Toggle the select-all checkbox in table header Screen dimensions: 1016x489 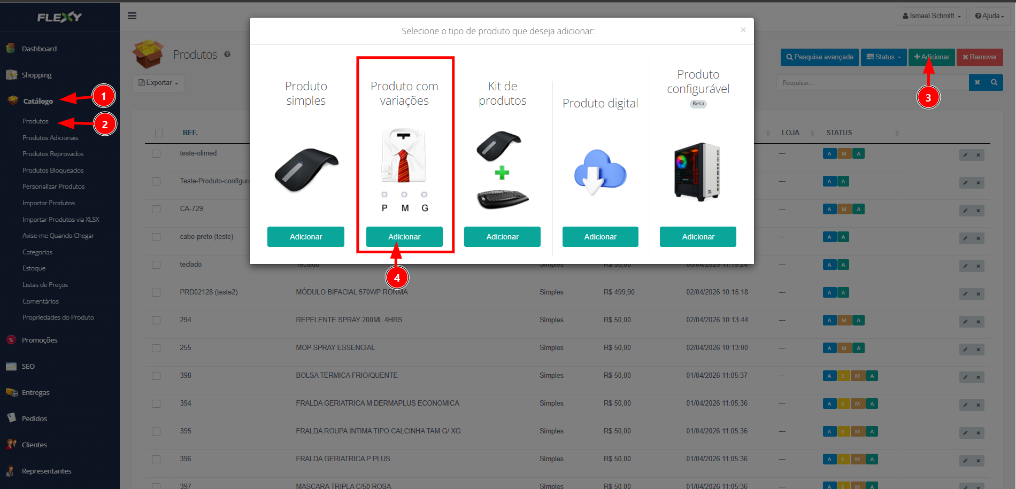[159, 133]
